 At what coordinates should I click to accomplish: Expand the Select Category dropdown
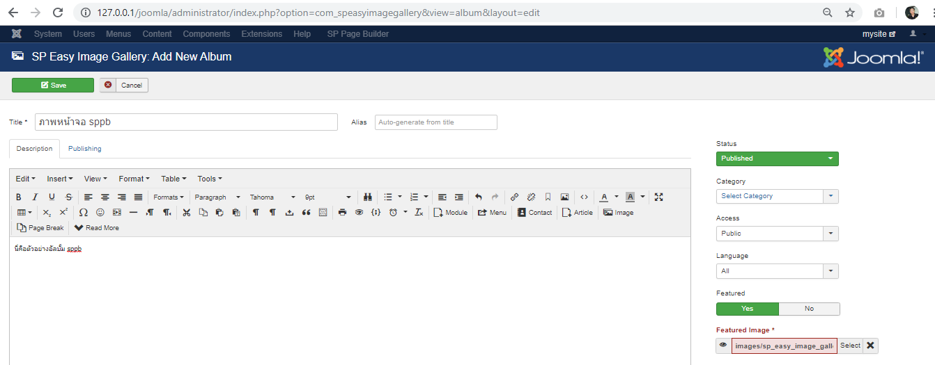coord(777,196)
